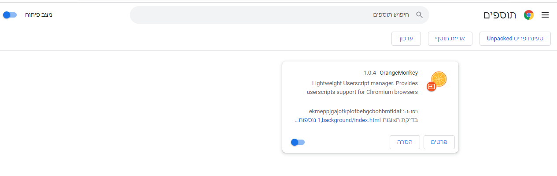
Task: Toggle developer mode (מצב פיתוח) switch
Action: [10, 15]
